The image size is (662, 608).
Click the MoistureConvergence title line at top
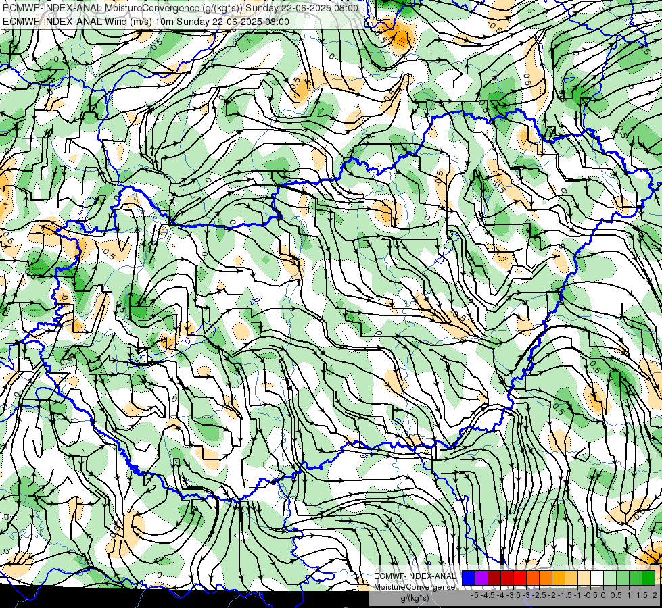pyautogui.click(x=181, y=8)
